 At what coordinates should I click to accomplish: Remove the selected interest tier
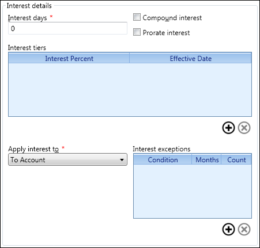[244, 128]
